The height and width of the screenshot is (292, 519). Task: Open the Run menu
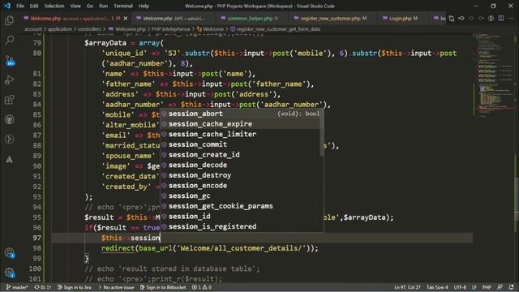pos(103,6)
